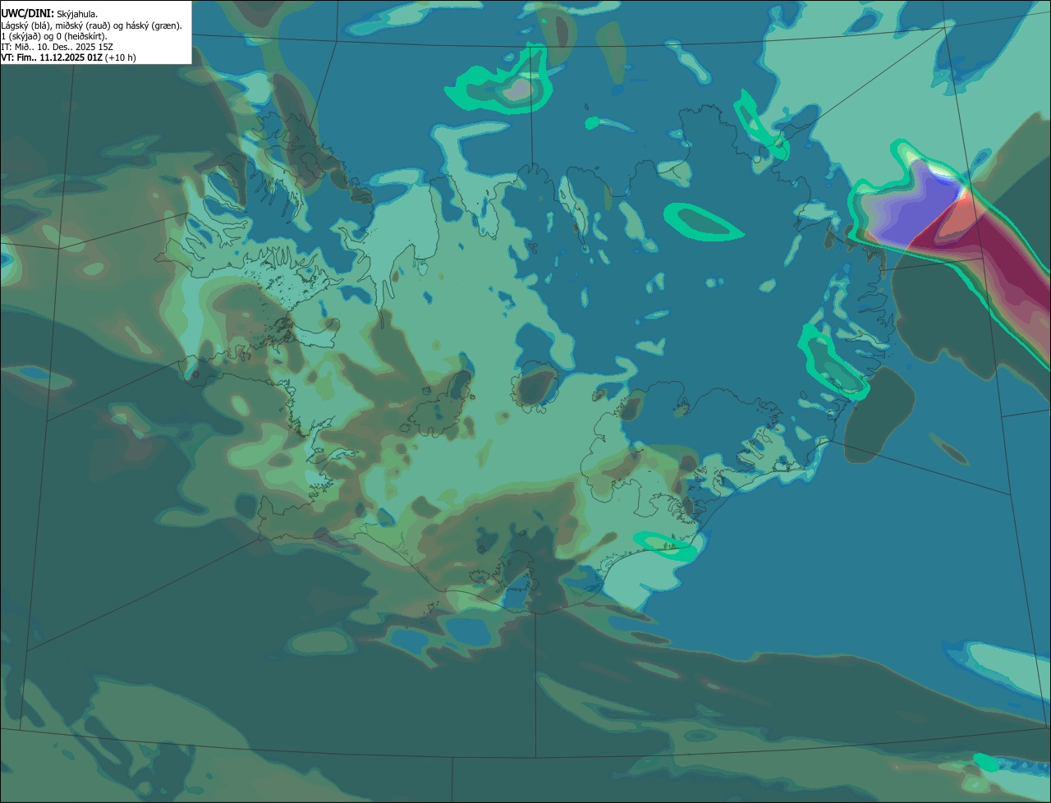Viewport: 1051px width, 803px height.
Task: Click the '1 (skýjað) og 0 (heiðskírt).' line
Action: tap(53, 36)
